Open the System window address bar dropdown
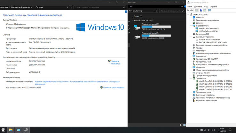Viewport: 236px width, 133px height. [x=67, y=7]
